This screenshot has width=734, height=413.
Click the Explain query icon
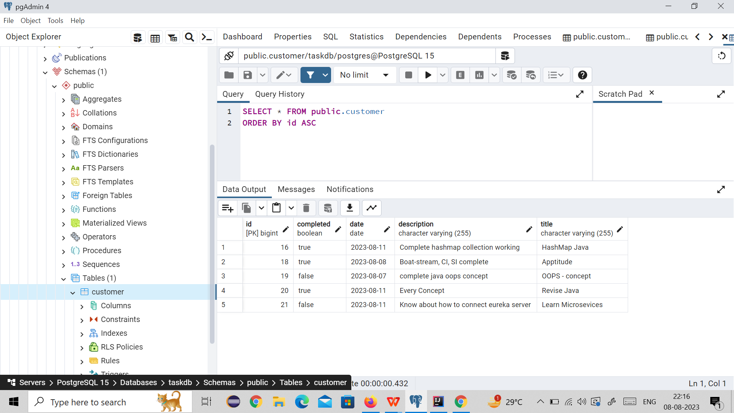click(460, 75)
